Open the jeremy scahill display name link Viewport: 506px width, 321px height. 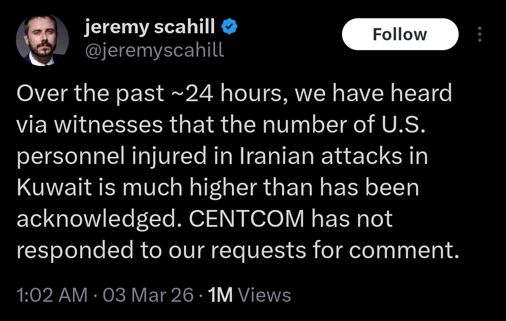tap(149, 27)
